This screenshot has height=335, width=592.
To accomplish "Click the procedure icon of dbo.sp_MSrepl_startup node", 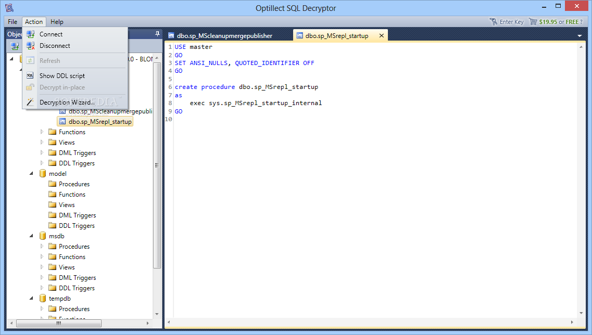I will tap(62, 122).
